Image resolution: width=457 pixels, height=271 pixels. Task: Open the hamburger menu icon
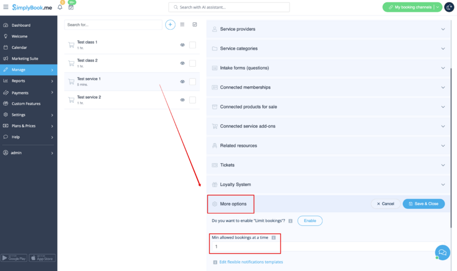point(6,7)
